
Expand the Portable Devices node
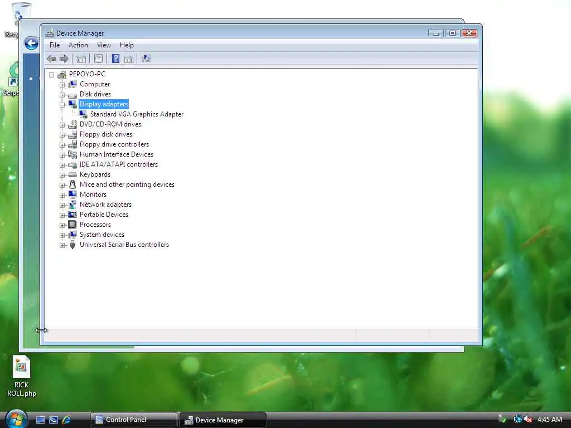62,215
